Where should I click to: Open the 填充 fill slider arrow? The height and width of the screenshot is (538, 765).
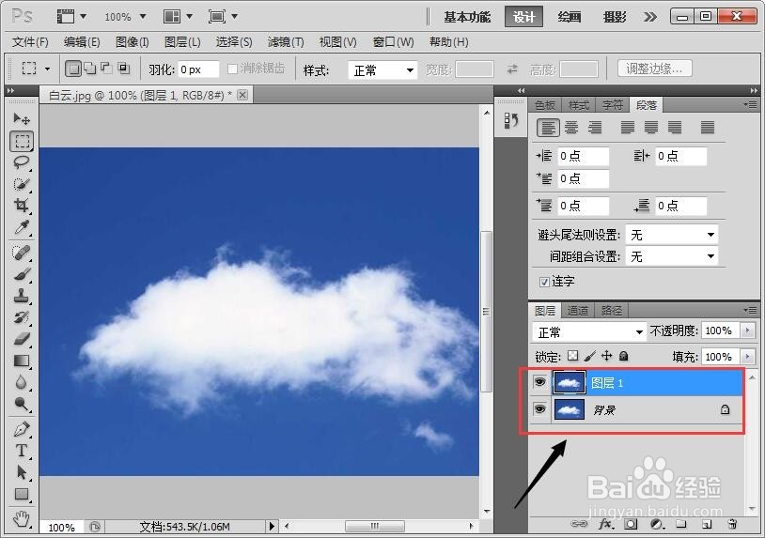click(x=747, y=357)
